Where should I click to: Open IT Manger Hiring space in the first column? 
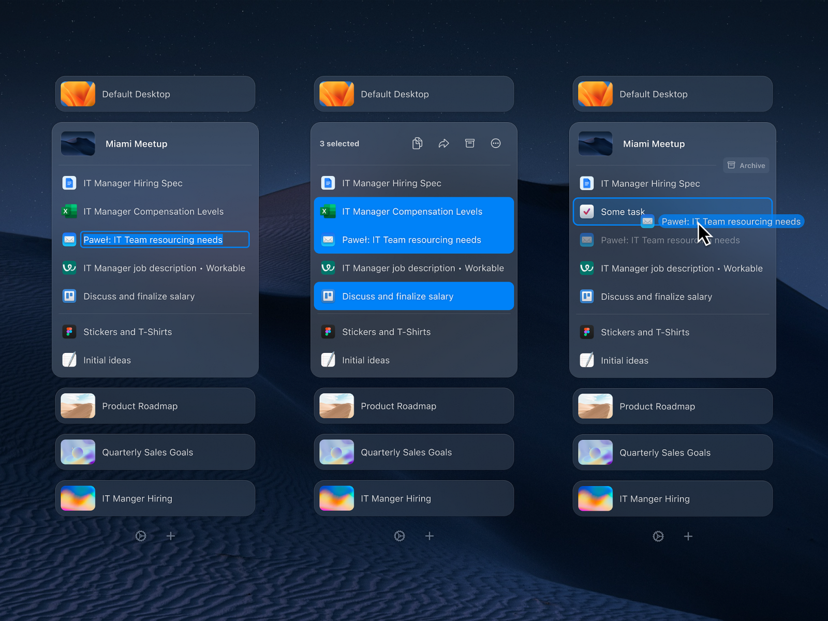coord(155,498)
